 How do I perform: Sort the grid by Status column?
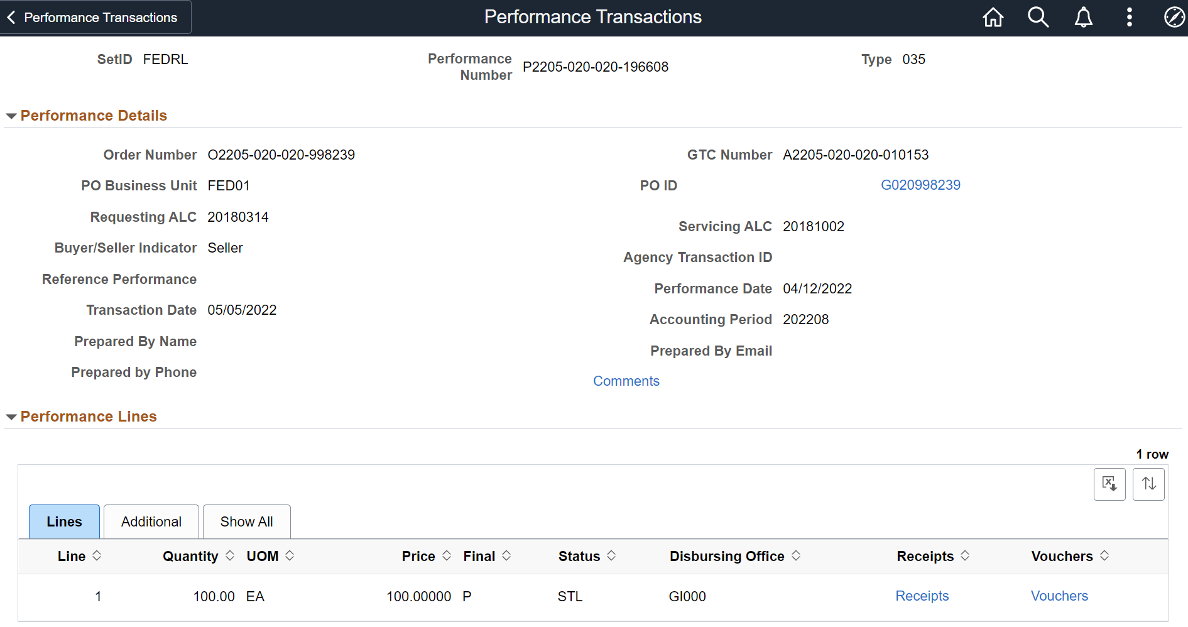tap(610, 555)
